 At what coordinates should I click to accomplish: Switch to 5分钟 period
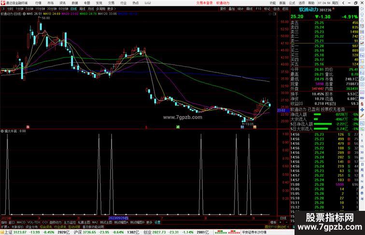[29, 9]
